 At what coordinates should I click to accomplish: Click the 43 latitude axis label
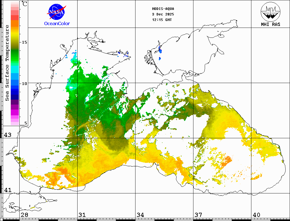7,135
